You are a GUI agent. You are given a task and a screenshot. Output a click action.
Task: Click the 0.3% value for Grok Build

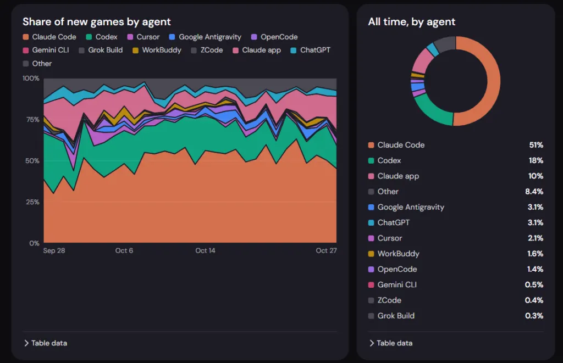[x=534, y=316]
